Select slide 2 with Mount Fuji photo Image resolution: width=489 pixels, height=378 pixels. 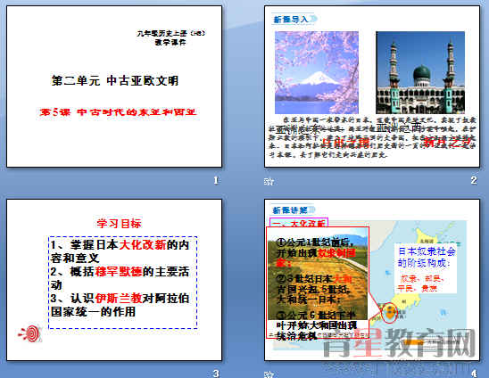[x=372, y=86]
